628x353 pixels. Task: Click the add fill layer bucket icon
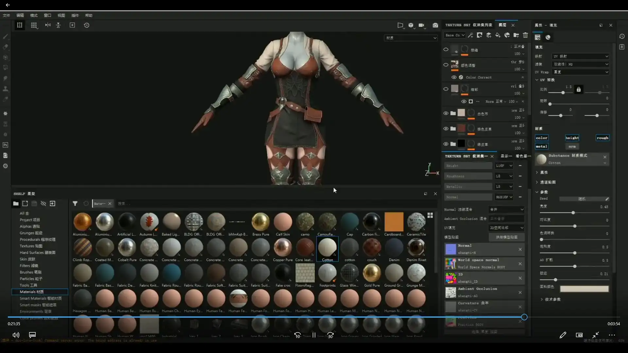(498, 35)
